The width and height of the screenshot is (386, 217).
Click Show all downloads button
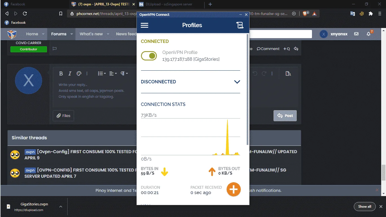click(365, 207)
